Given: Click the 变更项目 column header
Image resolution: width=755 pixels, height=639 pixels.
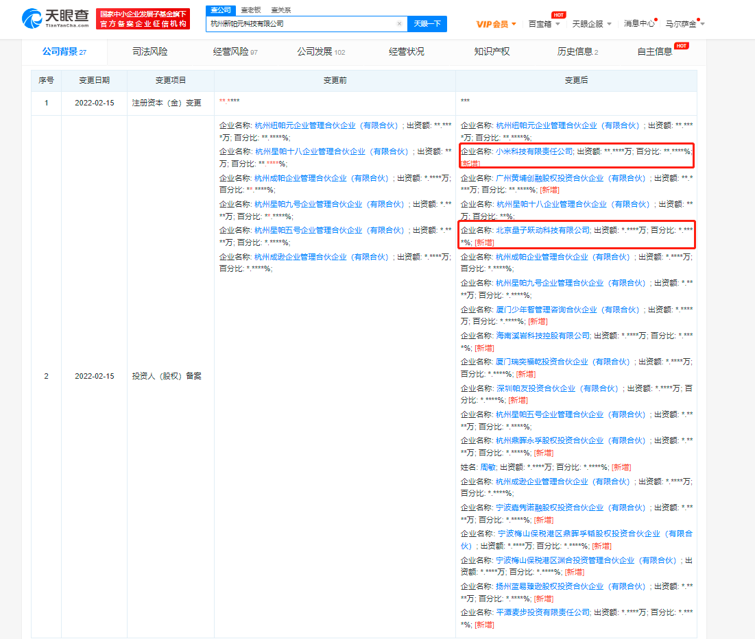Looking at the screenshot, I should (171, 80).
